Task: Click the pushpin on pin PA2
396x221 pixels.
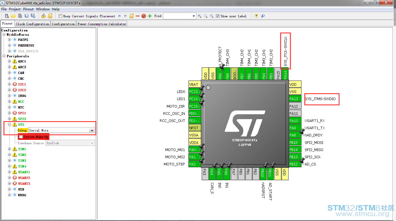Action: point(201,161)
